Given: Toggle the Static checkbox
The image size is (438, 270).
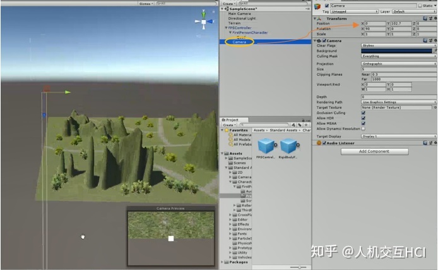Looking at the screenshot, I should tap(420, 6).
